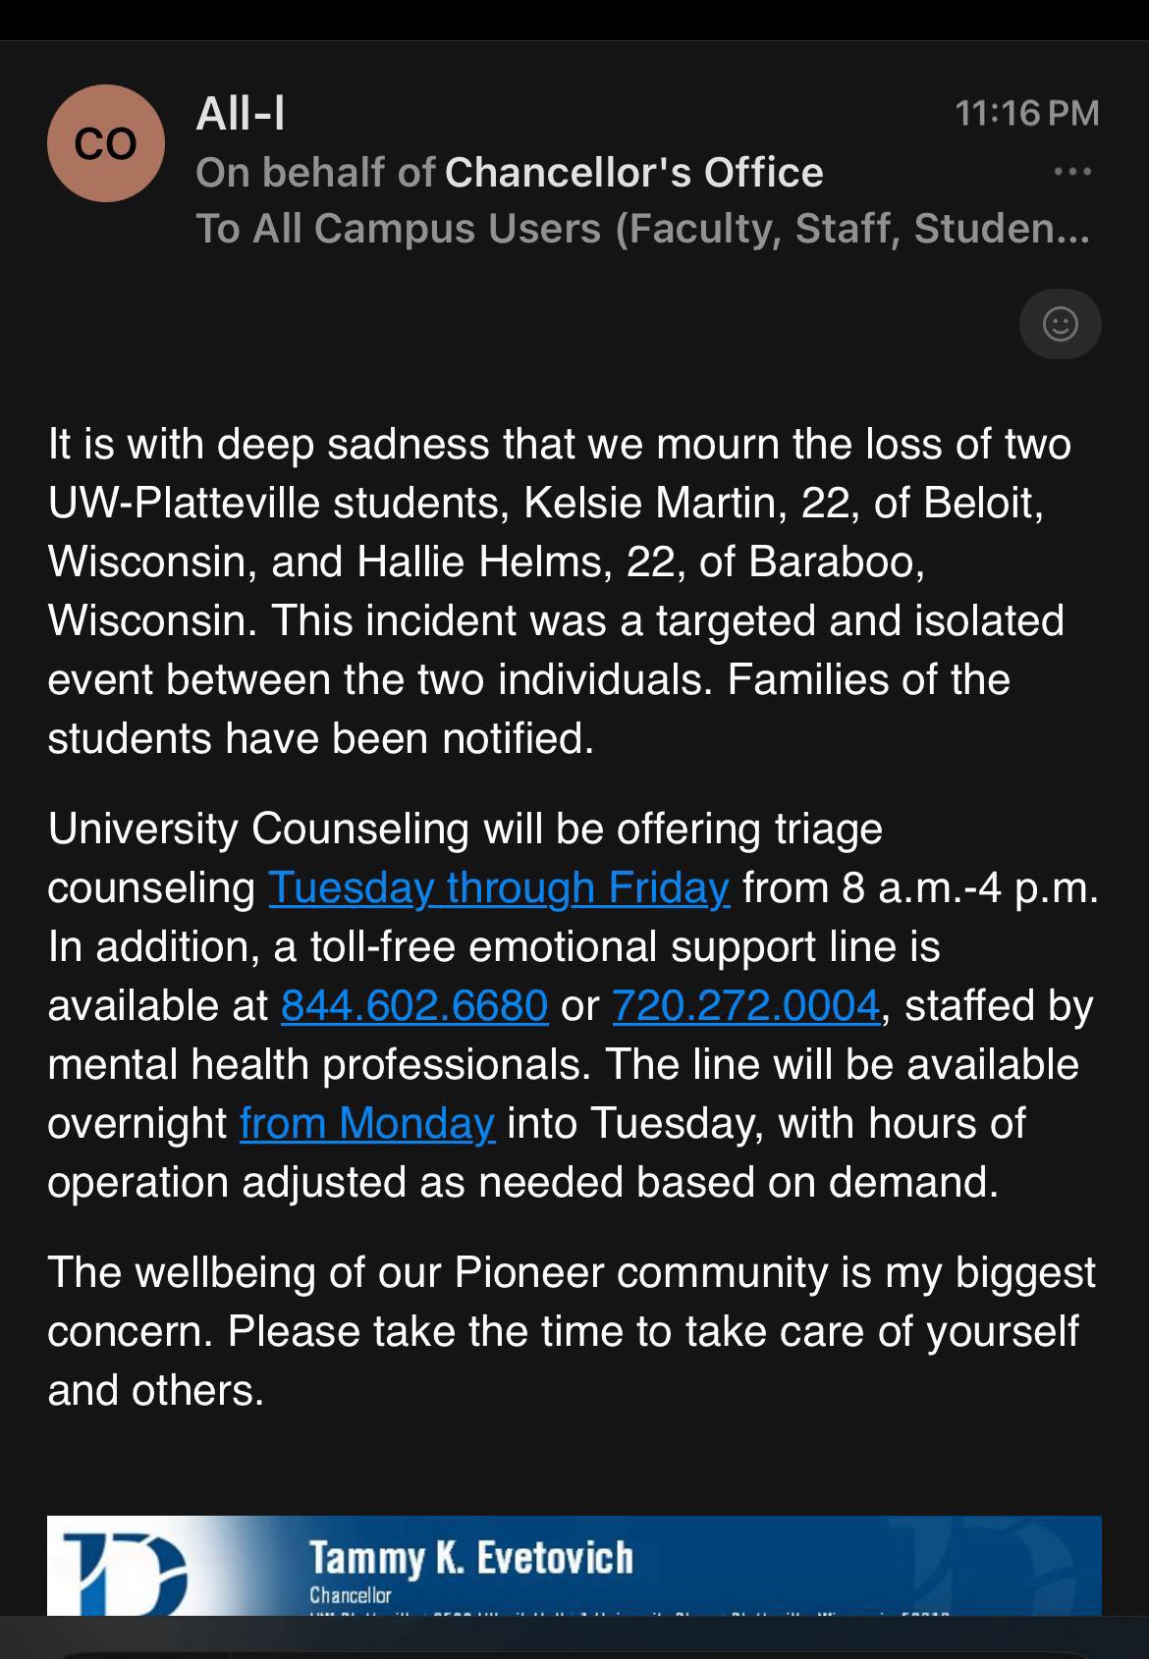Call the 844.602.6680 support number
1149x1659 pixels.
[414, 1005]
